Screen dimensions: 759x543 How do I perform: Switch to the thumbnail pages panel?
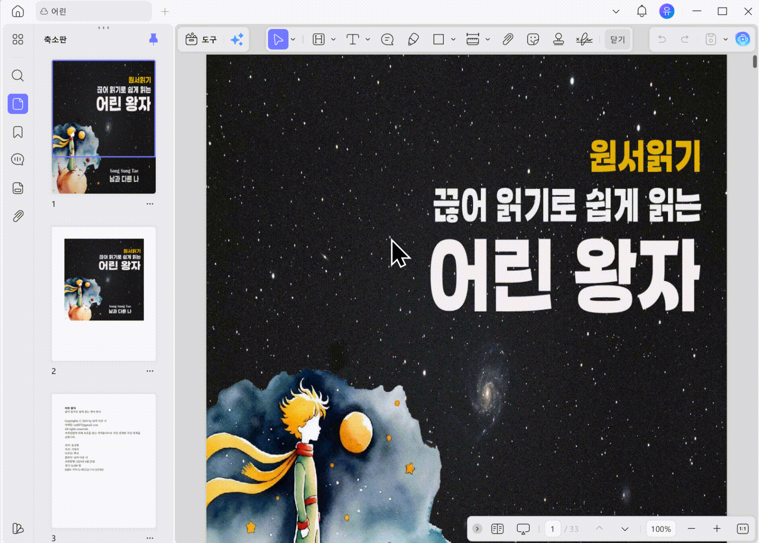pos(18,104)
